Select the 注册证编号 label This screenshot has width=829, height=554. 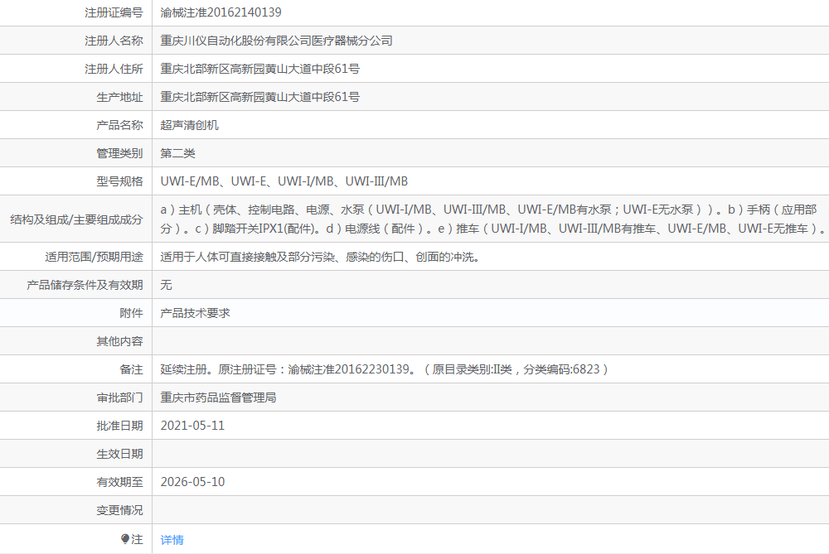click(114, 12)
